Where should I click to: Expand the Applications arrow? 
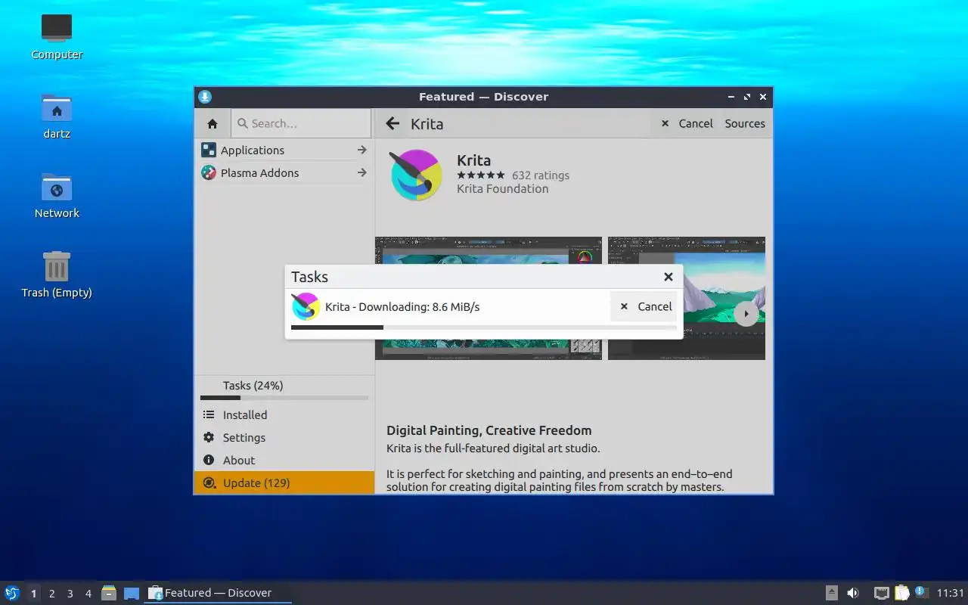coord(362,150)
